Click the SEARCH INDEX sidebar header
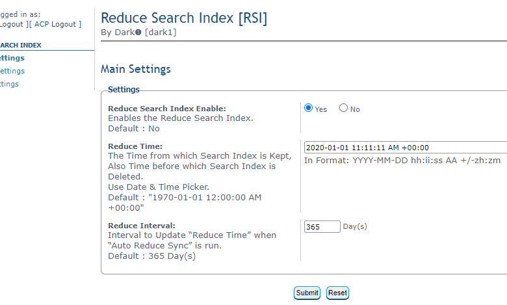 [20, 46]
